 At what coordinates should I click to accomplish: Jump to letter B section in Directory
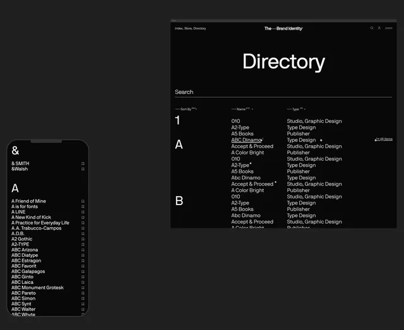point(179,201)
